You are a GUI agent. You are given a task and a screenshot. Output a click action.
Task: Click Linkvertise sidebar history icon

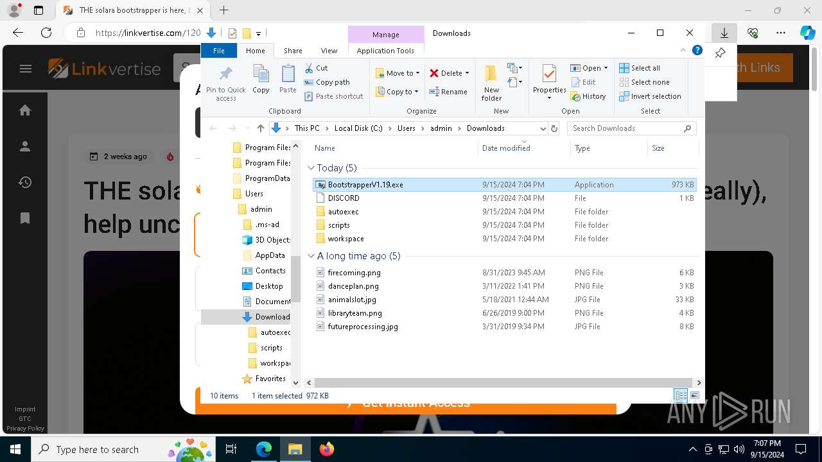click(x=25, y=182)
